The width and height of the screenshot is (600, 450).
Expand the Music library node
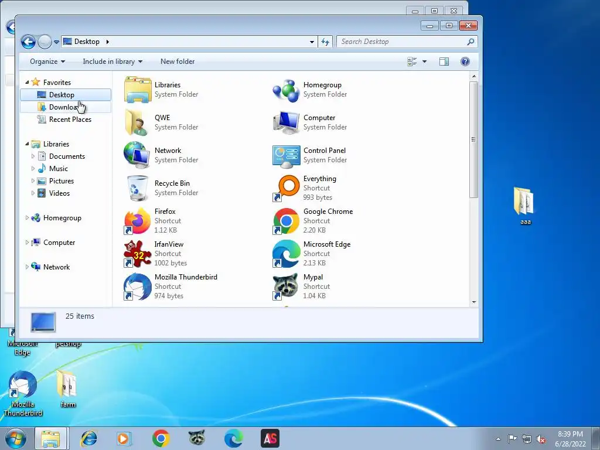[x=33, y=168]
